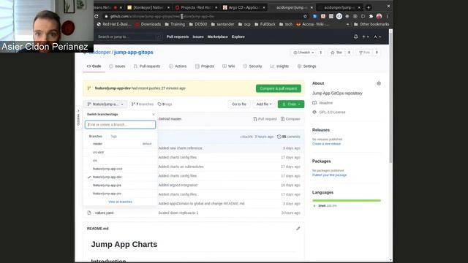Click the Compare link in branch status bar
Viewport: 468px width, 263px height.
(290, 118)
